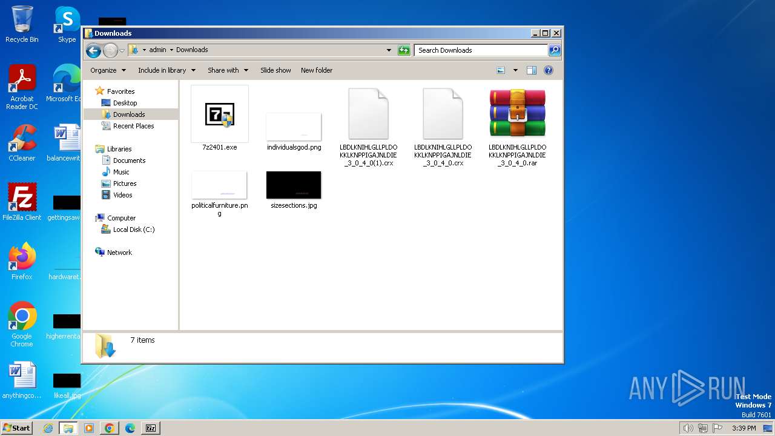Open address bar previous locations dropdown
Image resolution: width=775 pixels, height=436 pixels.
(389, 50)
